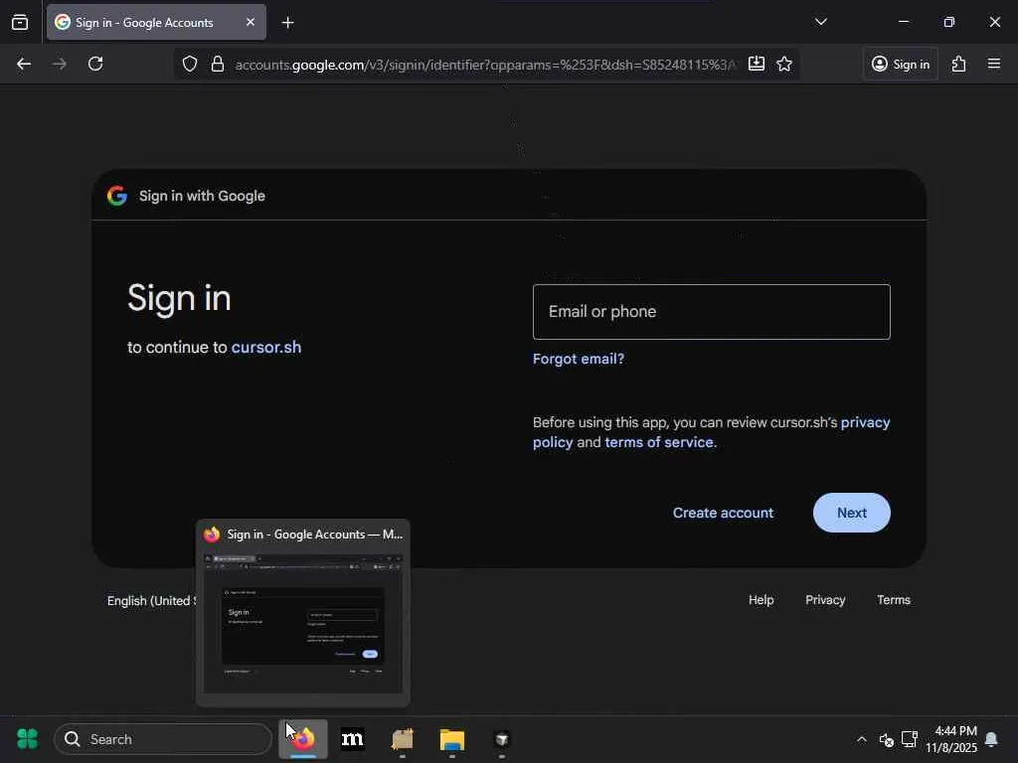Click the address bar URL
1018x763 pixels.
pos(485,65)
